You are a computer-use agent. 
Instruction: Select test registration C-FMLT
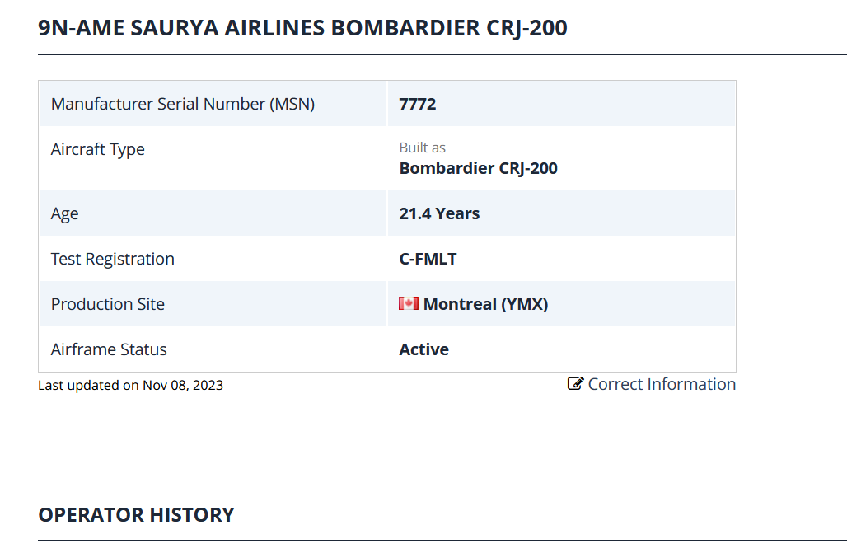pyautogui.click(x=428, y=259)
